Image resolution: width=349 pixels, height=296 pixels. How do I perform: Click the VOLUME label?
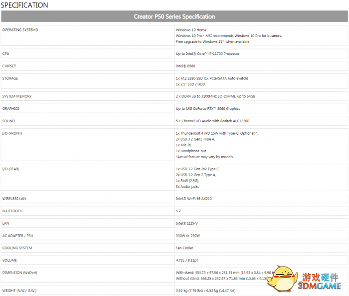point(9,261)
